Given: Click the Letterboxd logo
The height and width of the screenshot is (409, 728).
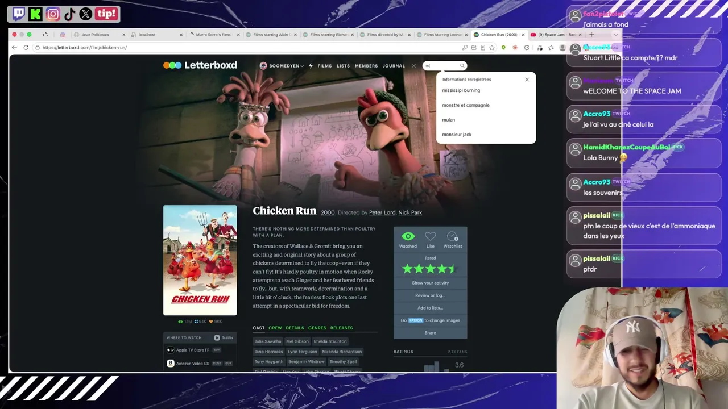Looking at the screenshot, I should pos(200,65).
